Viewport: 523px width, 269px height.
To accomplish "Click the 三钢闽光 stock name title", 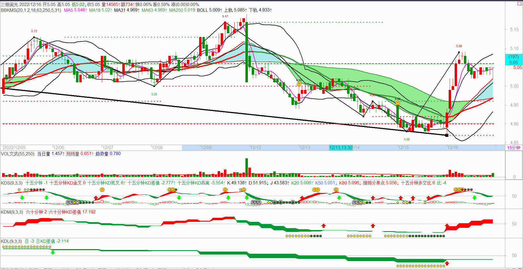I will (10, 4).
